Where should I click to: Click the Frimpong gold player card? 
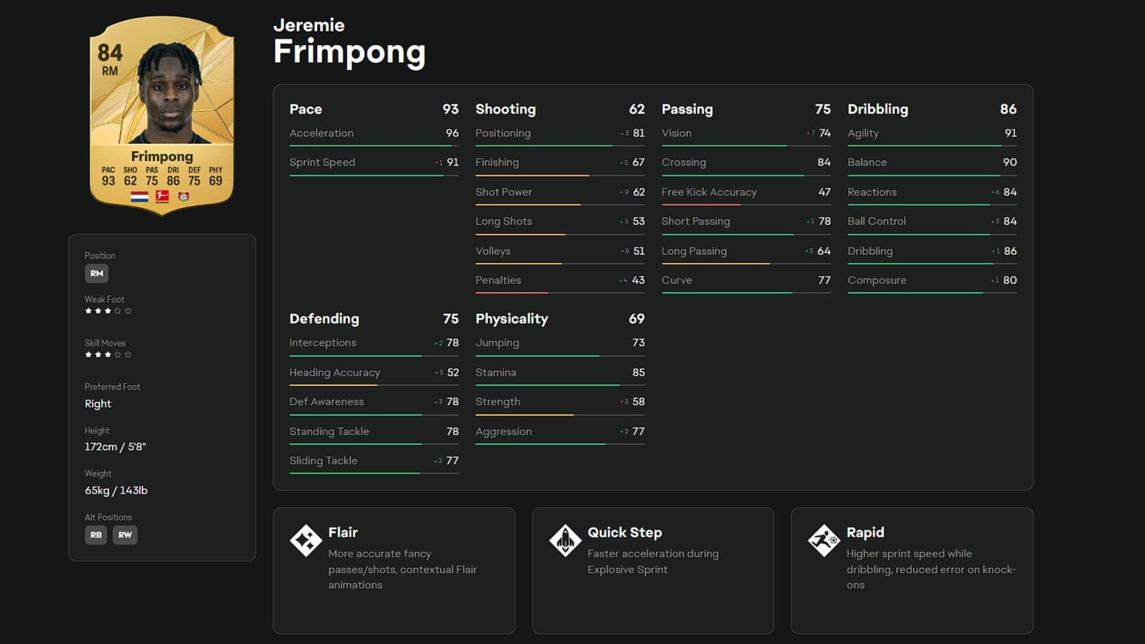[162, 114]
